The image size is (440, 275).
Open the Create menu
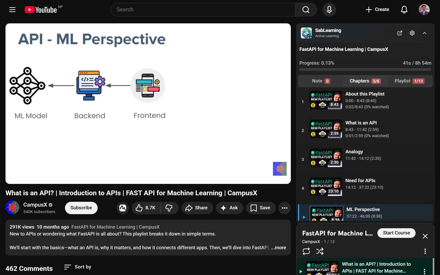(x=377, y=10)
